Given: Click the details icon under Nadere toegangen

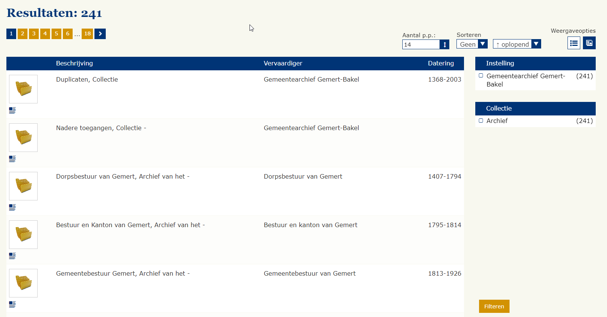Looking at the screenshot, I should (12, 159).
